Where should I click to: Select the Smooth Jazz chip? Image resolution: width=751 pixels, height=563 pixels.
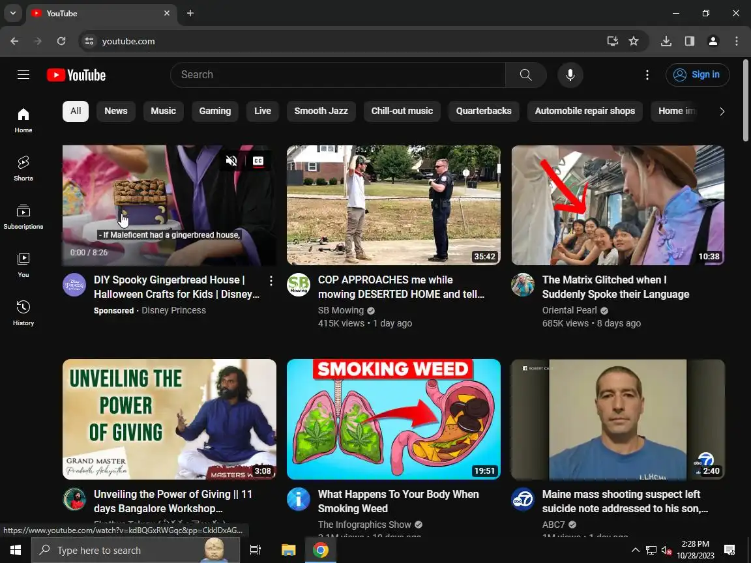pyautogui.click(x=321, y=111)
